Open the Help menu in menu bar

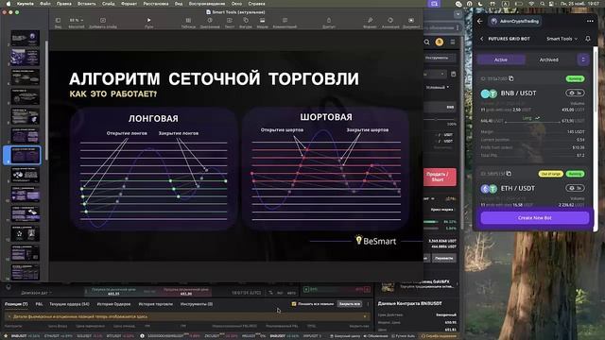pyautogui.click(x=256, y=4)
